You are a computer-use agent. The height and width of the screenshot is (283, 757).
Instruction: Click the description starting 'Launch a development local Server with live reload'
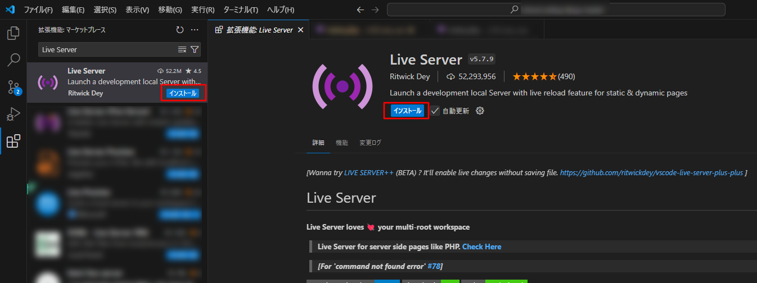538,93
